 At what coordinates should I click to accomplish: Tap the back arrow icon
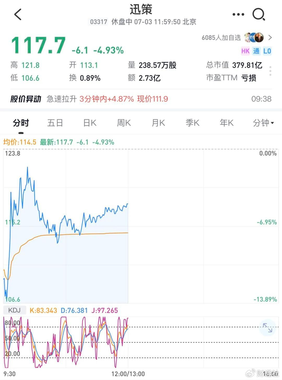tap(18, 14)
